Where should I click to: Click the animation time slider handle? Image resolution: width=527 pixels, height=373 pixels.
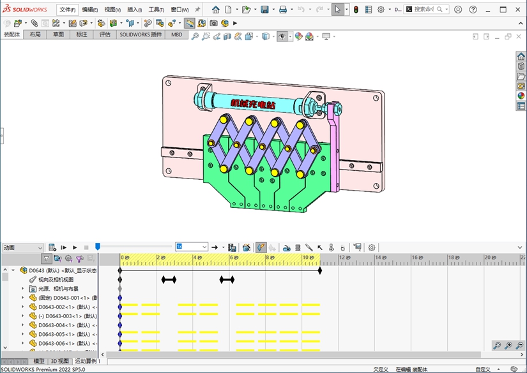(98, 247)
